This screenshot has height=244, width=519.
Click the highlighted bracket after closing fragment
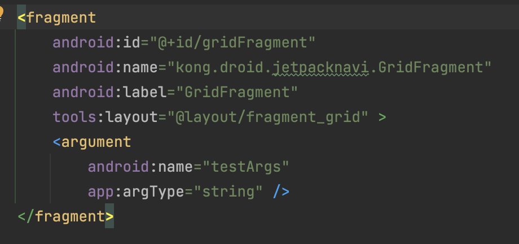pos(109,216)
